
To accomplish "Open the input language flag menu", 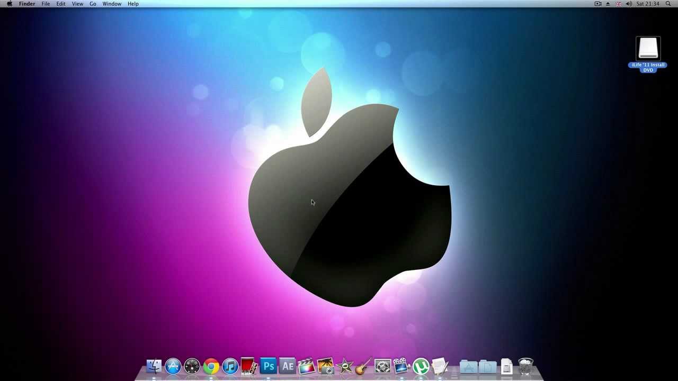I will (x=618, y=4).
